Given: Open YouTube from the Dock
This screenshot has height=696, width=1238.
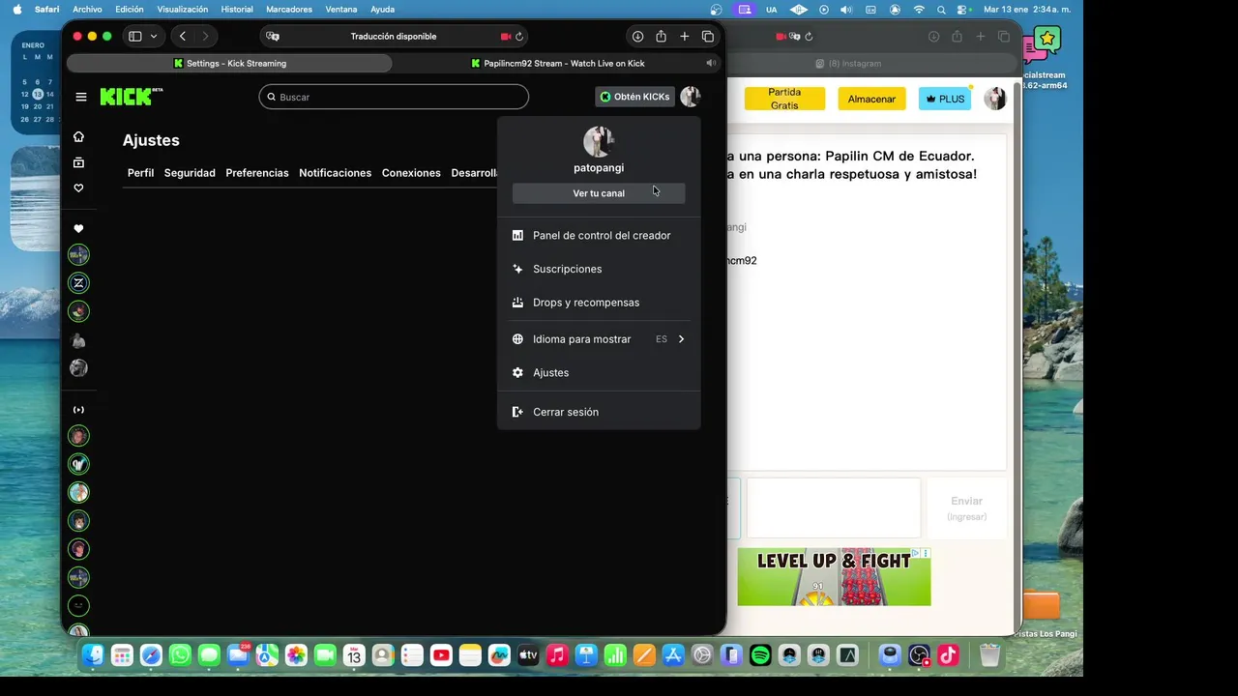Looking at the screenshot, I should [441, 655].
